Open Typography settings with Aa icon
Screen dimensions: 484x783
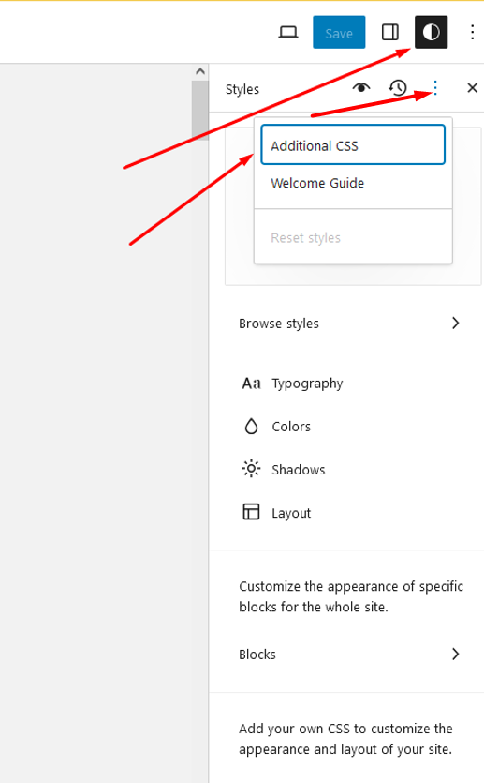[x=251, y=384]
